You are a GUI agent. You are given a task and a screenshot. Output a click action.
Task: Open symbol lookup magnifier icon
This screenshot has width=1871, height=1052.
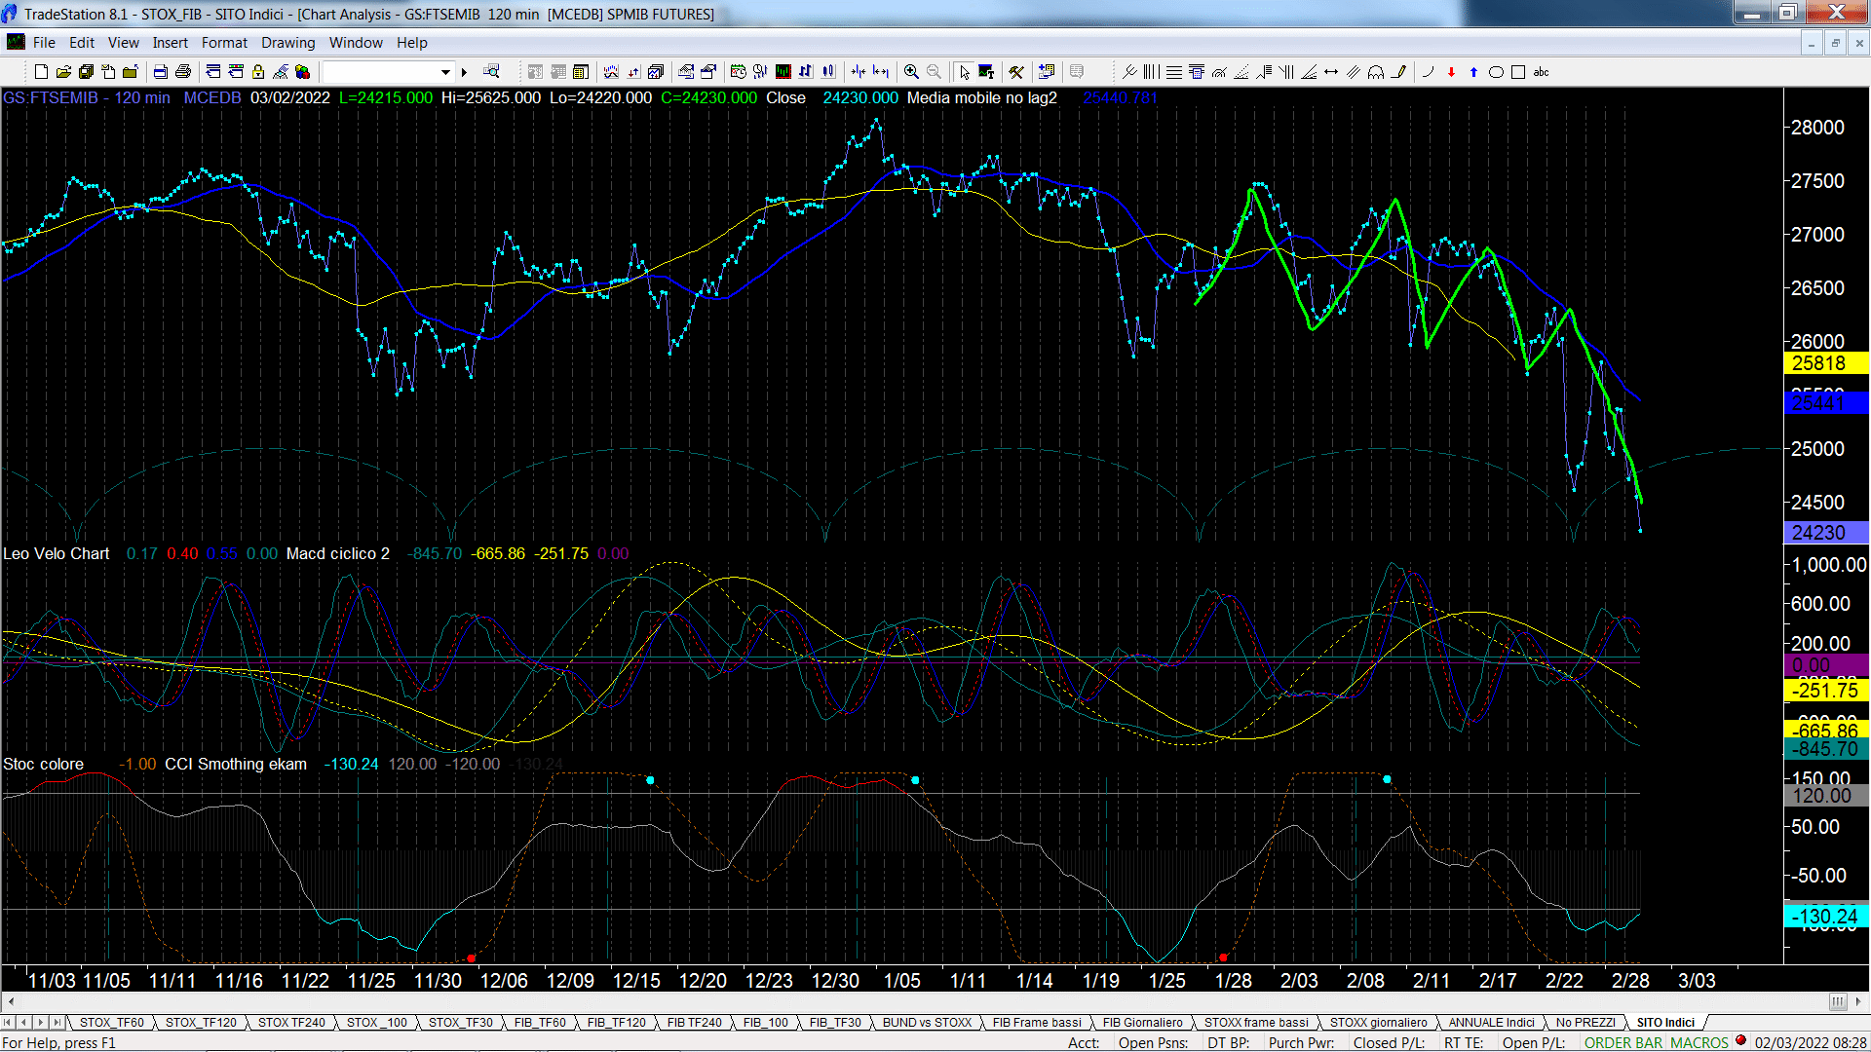[491, 71]
